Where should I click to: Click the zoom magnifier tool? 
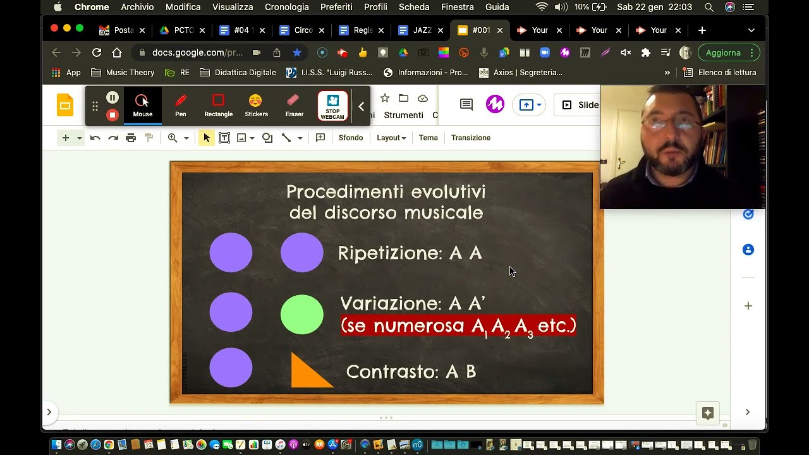coord(173,138)
